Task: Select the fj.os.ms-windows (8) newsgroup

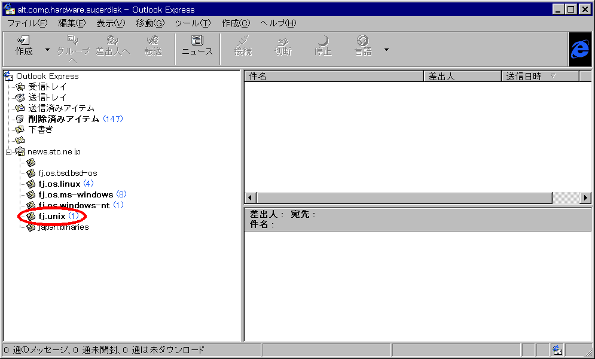Action: click(82, 194)
